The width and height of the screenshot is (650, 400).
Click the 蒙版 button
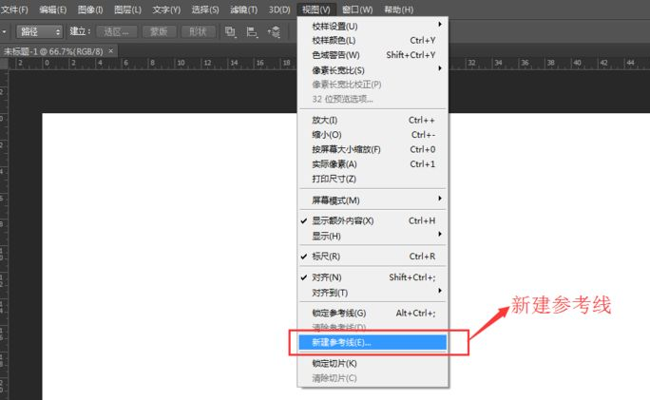[160, 31]
